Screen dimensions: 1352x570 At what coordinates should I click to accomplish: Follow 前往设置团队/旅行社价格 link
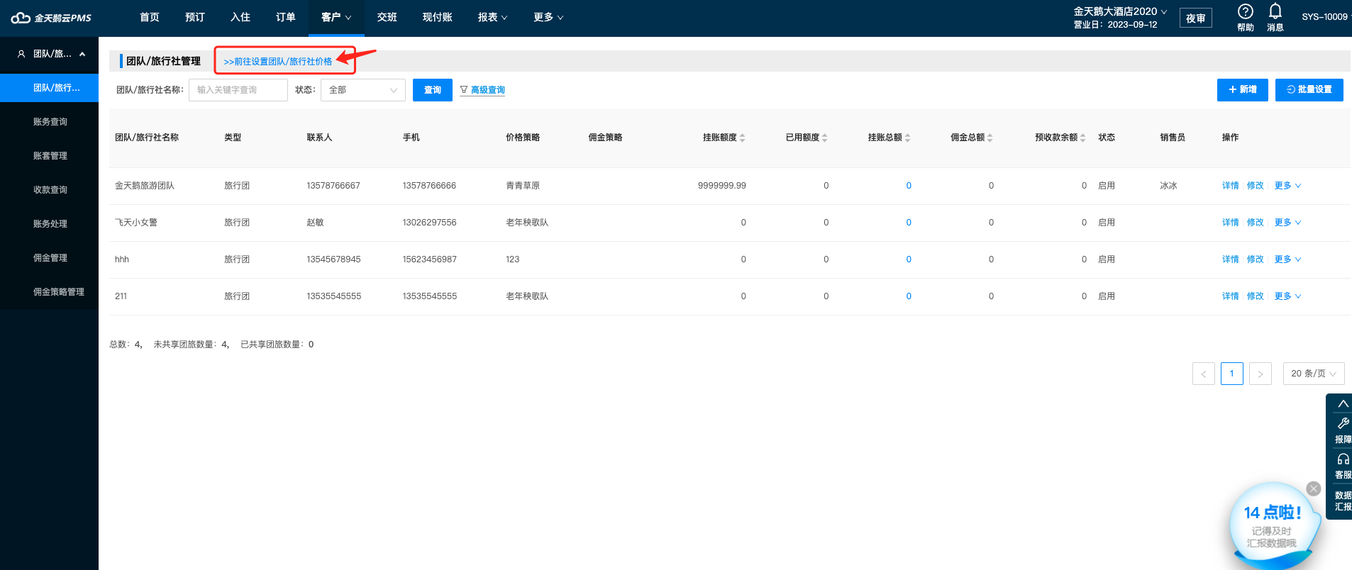coord(278,62)
